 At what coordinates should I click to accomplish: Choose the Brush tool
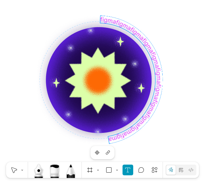(55, 171)
